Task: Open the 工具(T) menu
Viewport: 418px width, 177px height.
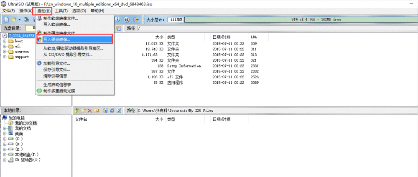Action: (x=61, y=11)
